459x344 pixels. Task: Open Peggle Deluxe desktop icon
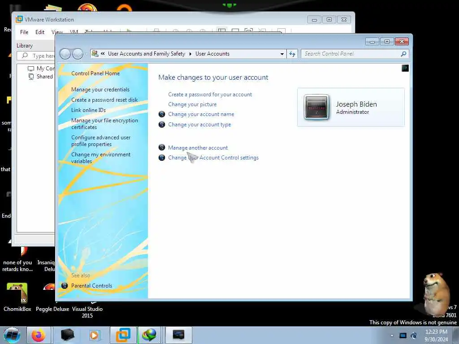pos(52,297)
